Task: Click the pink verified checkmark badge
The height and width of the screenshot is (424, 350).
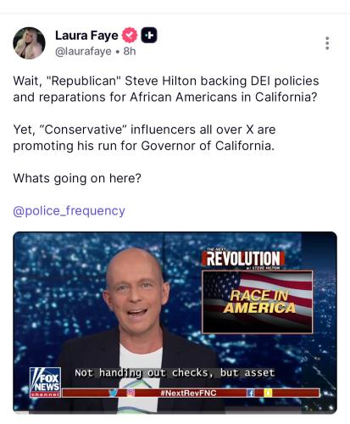Action: tap(130, 36)
